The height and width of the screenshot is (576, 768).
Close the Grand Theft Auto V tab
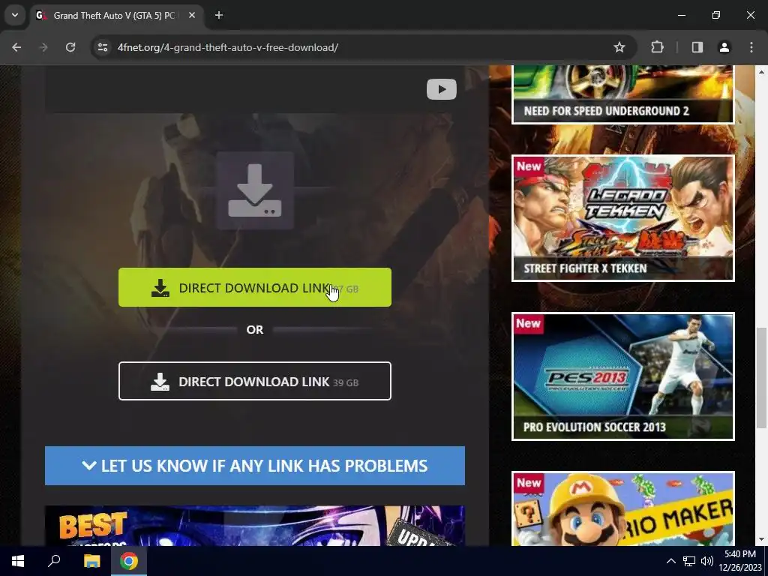(x=192, y=16)
